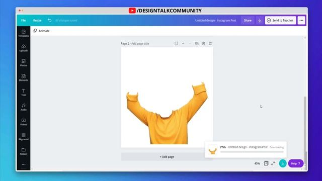This screenshot has width=322, height=181.
Task: Open the top-right three-dot more menu
Action: tap(301, 20)
